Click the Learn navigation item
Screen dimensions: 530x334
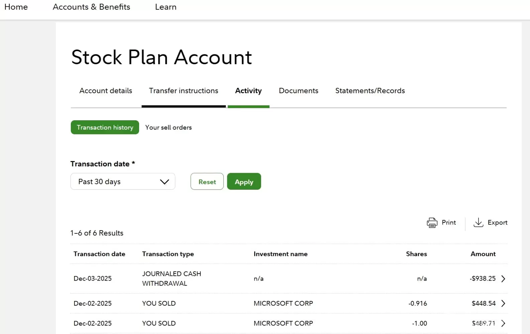[166, 7]
